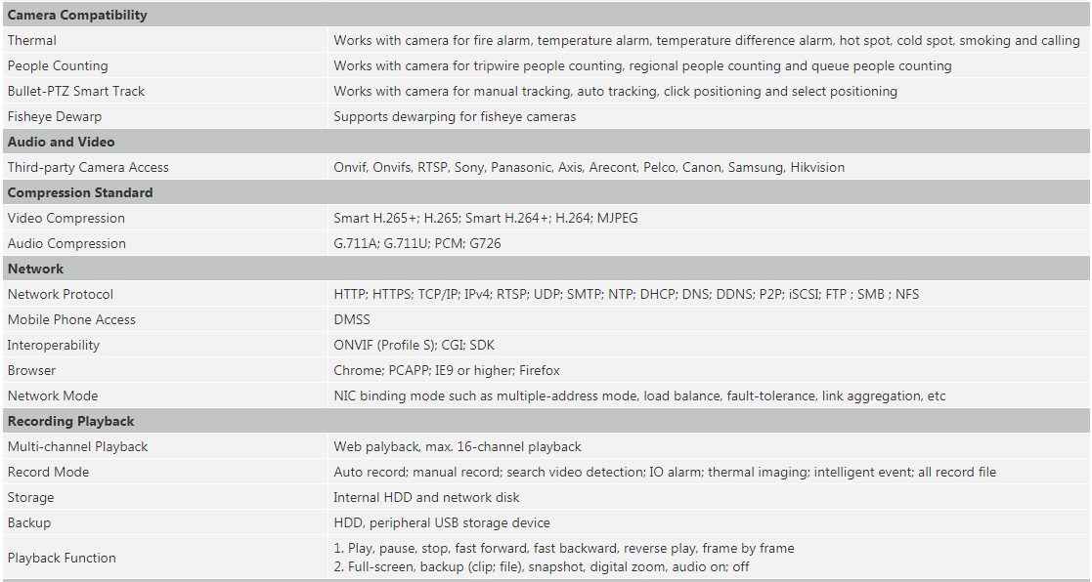Screen dimensions: 1092x582
Task: Click the Record Mode value text
Action: 665,472
